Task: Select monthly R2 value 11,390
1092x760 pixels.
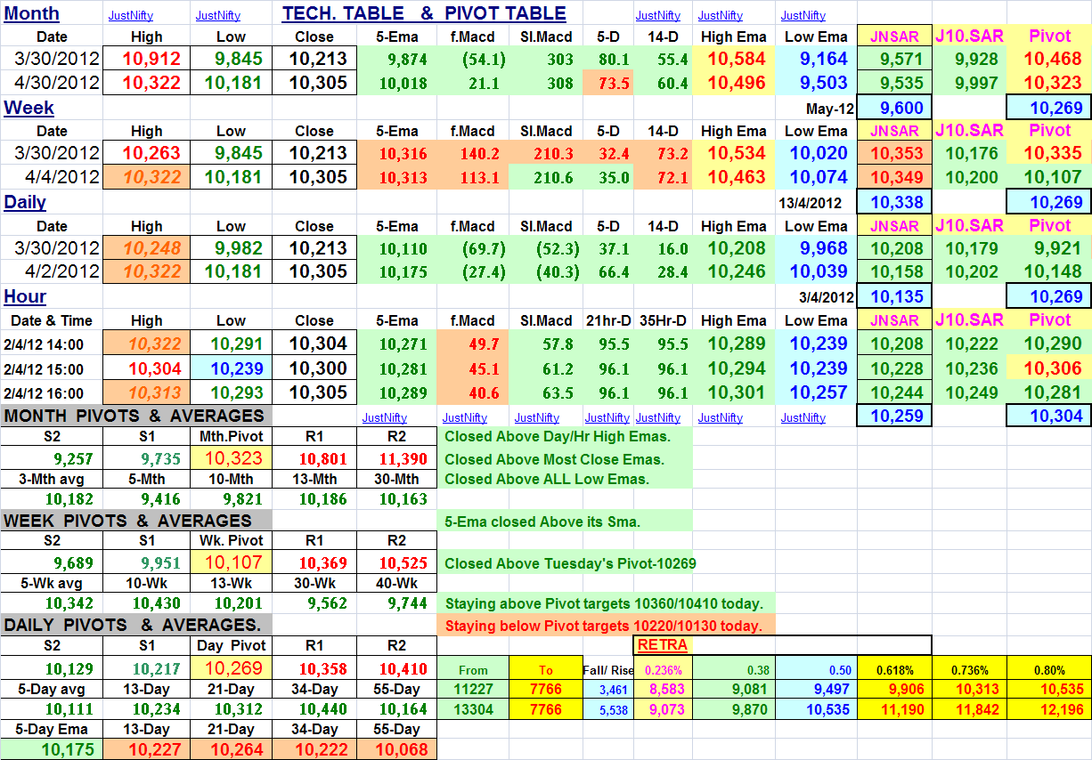Action: point(396,459)
